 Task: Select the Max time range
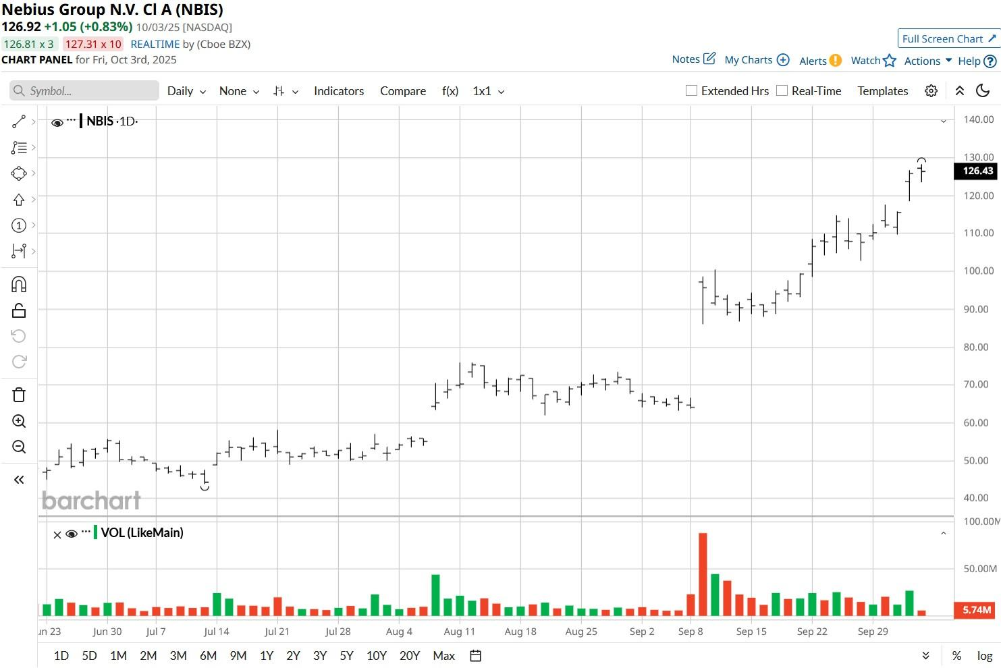click(444, 656)
